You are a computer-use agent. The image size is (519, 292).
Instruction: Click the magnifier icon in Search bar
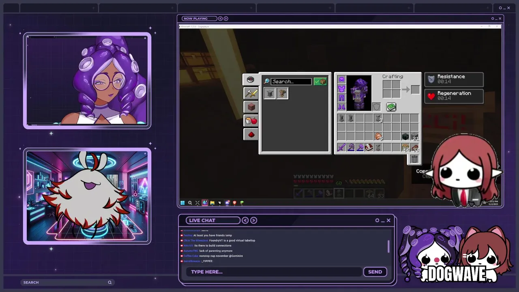click(x=109, y=282)
